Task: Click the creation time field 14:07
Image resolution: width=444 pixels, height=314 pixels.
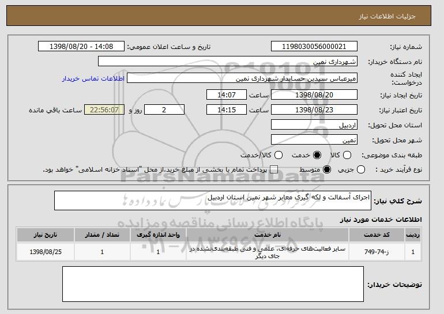Action: tap(227, 94)
